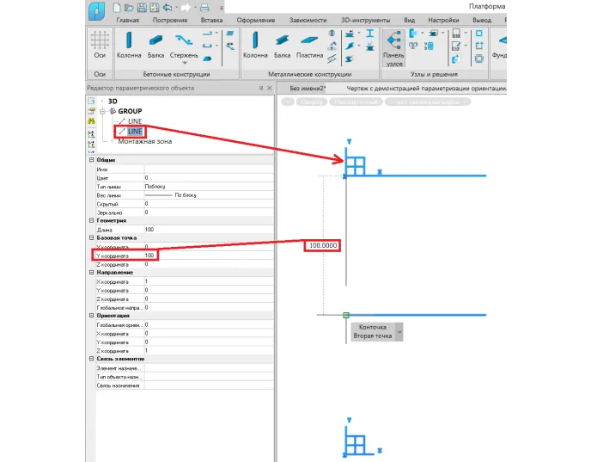This screenshot has height=462, width=591.
Task: Click the Длина value field 100
Action: click(209, 230)
